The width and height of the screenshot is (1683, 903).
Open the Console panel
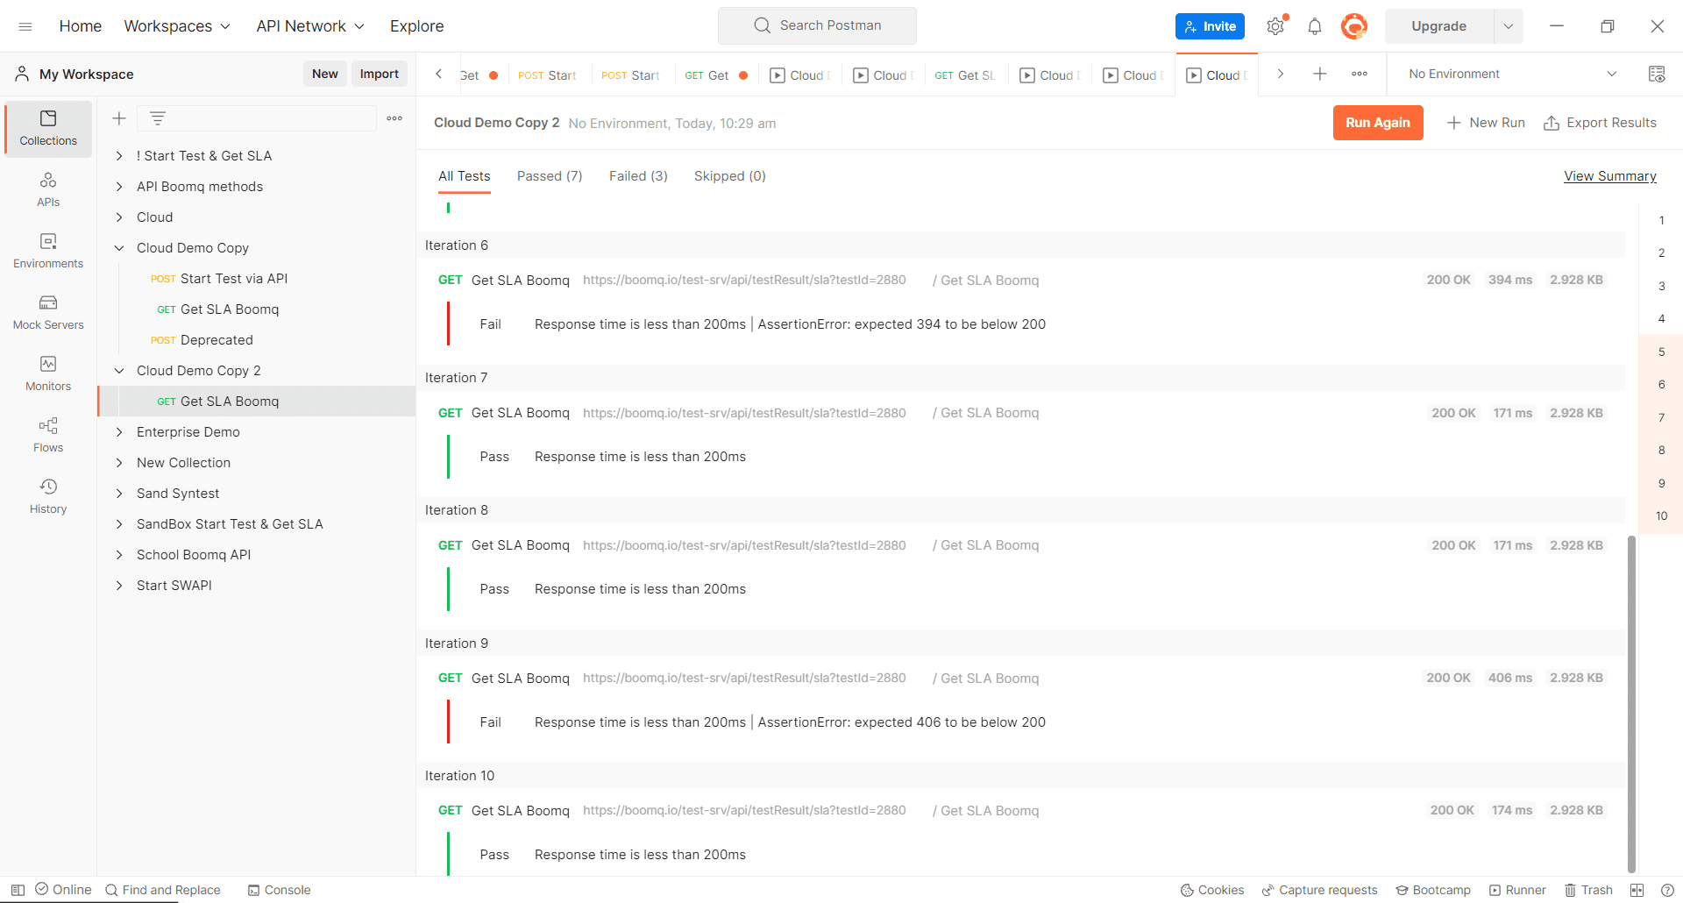point(279,890)
